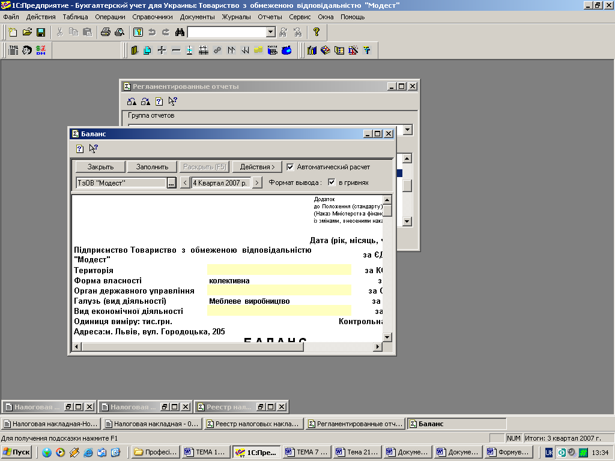Click the blue blob toolbar icon

[x=286, y=50]
